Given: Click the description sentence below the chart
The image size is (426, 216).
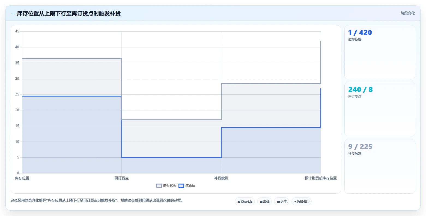Looking at the screenshot, I should click(x=97, y=200).
